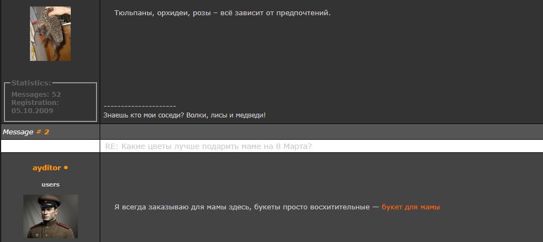Click the "Statistics:" box heading

(31, 83)
